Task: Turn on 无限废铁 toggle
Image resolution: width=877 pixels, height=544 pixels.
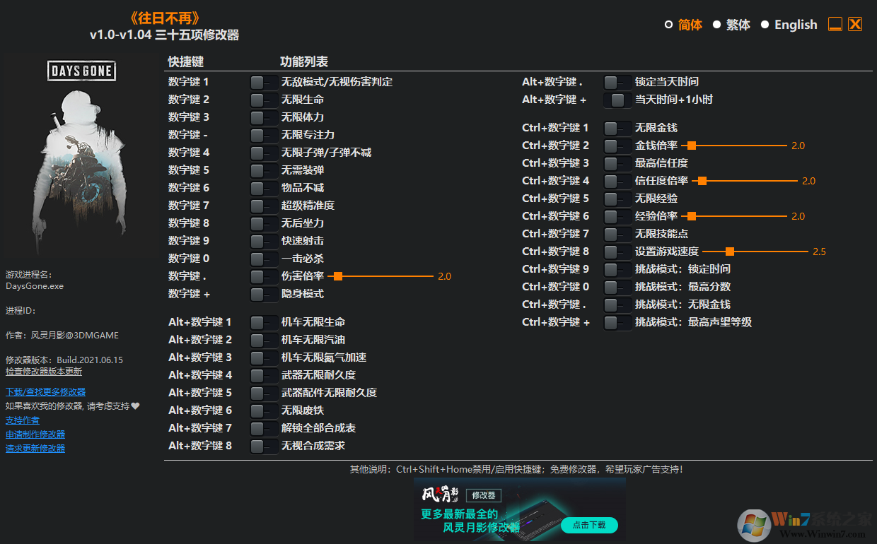Action: point(264,410)
